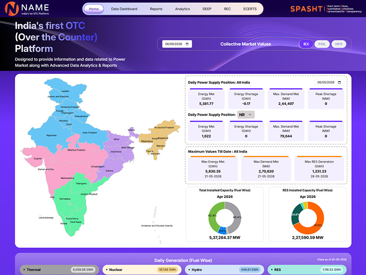Open calendar icon in market date field

pos(187,44)
